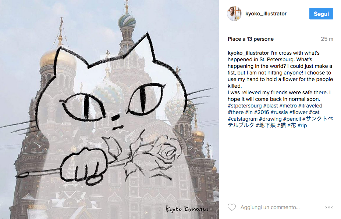Open kyoko_illustrator name in caption
341x219 pixels.
[x=248, y=53]
